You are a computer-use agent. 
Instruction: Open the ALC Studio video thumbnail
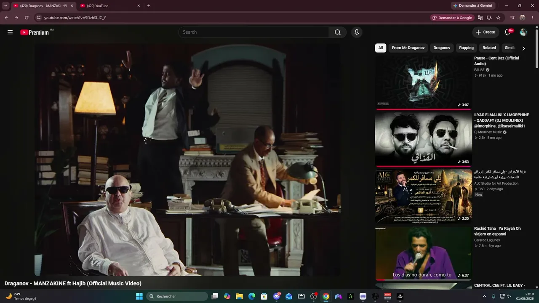424,196
